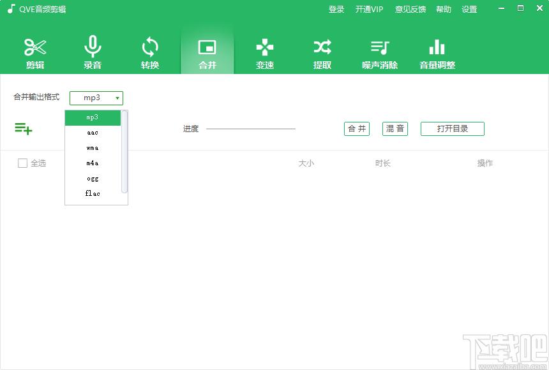Screen dimensions: 549x370
Task: Click the 登录 login link
Action: pyautogui.click(x=336, y=10)
